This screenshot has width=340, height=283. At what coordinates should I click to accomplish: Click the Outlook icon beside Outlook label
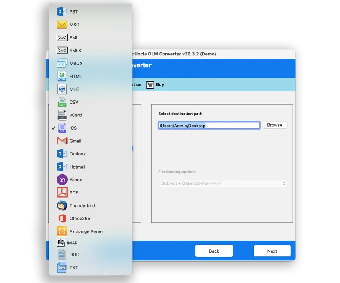point(62,154)
